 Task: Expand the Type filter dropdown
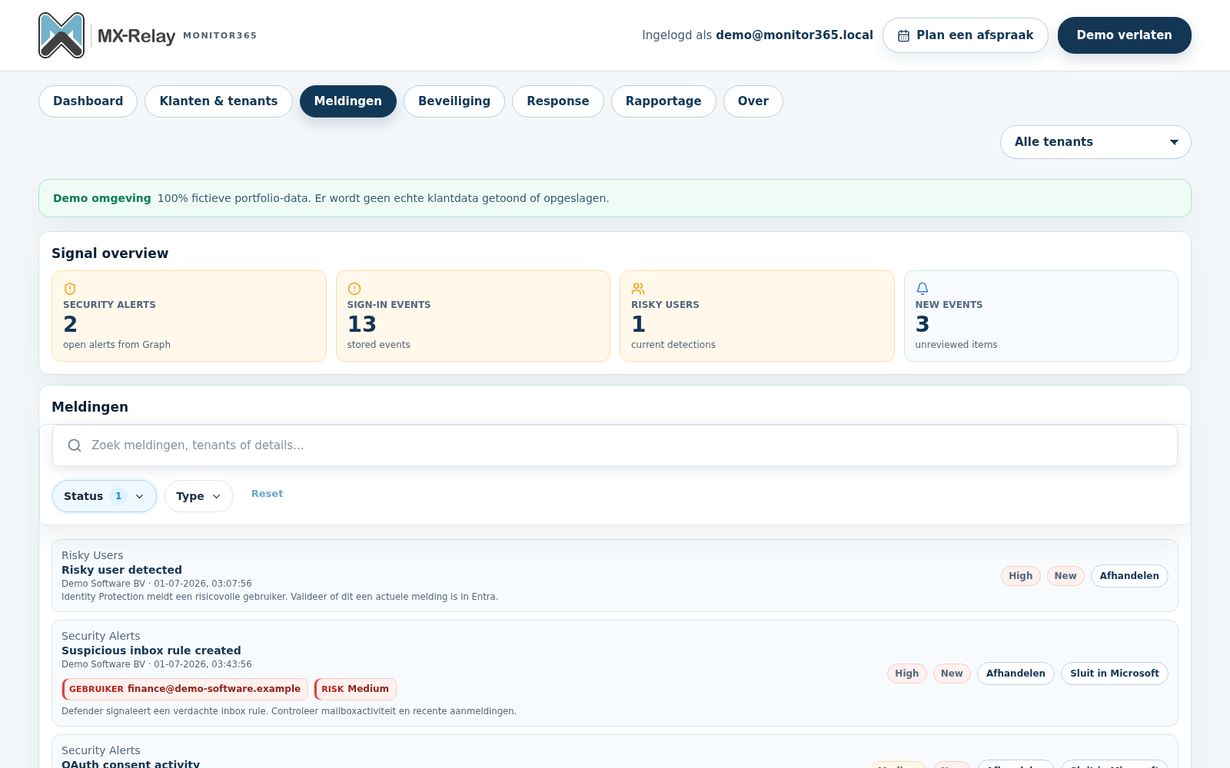pos(199,496)
